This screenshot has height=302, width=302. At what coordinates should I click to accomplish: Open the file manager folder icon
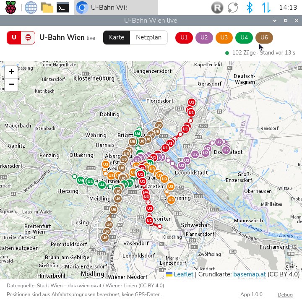[x=47, y=8]
